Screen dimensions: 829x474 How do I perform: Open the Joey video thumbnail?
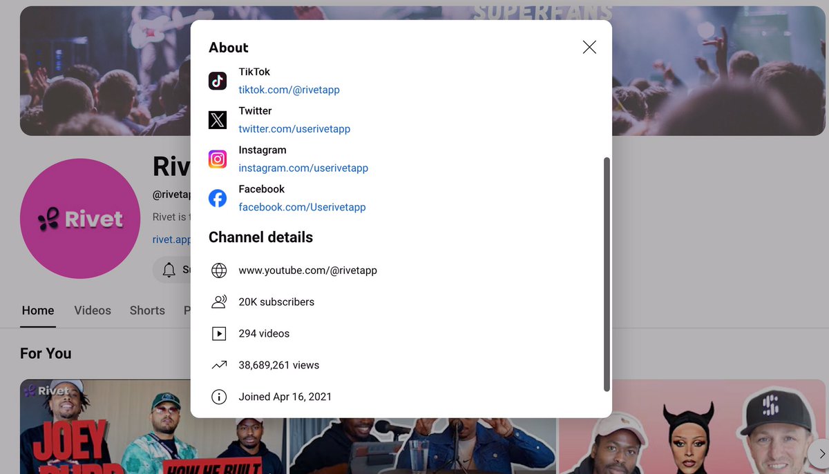pyautogui.click(x=152, y=426)
